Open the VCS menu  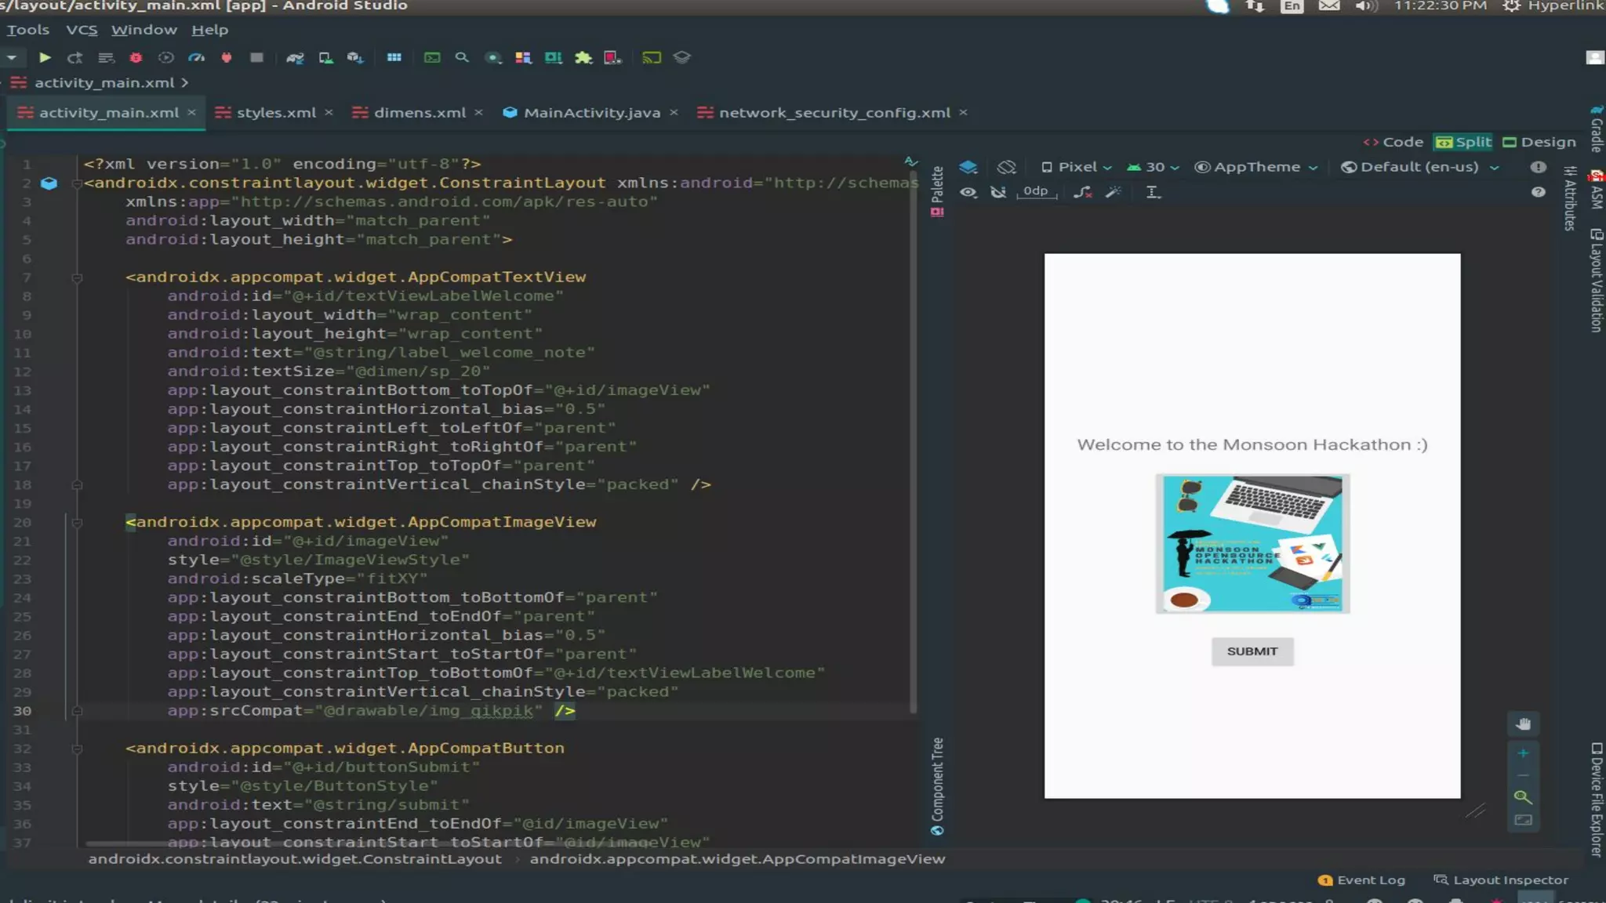82,30
